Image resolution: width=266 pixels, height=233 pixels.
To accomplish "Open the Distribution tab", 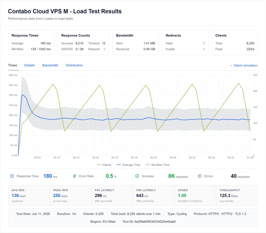I will (x=74, y=65).
